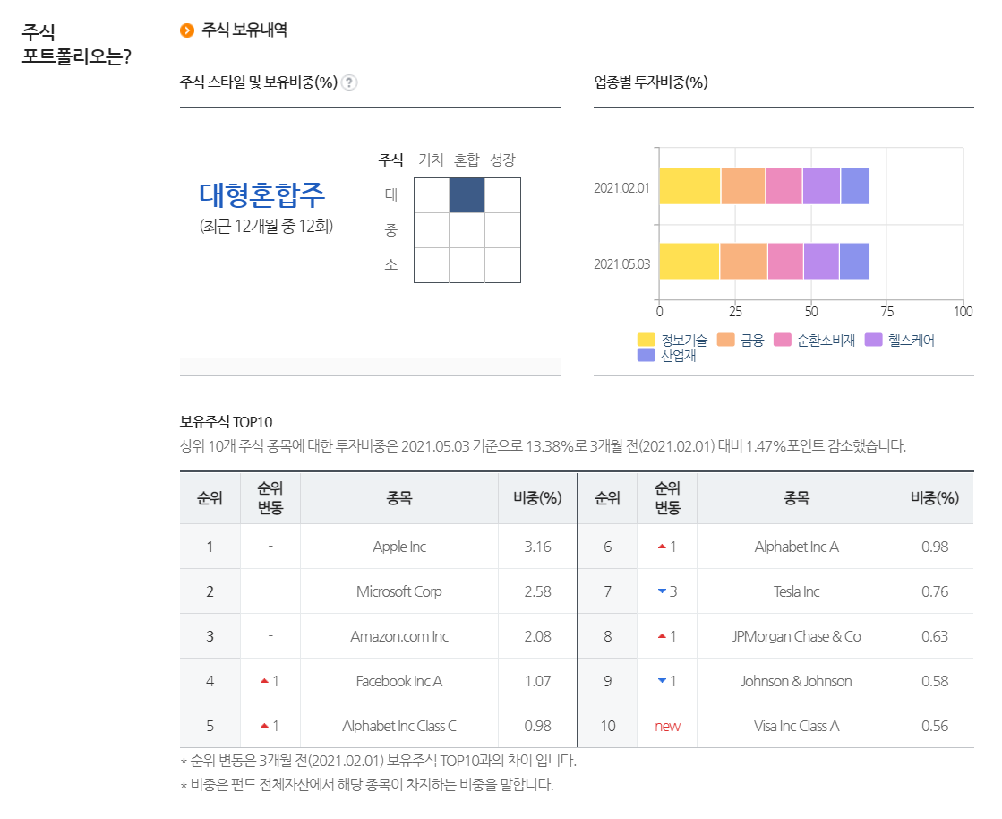This screenshot has height=819, width=1002.
Task: Click the 산업재 legend label
Action: [x=678, y=356]
